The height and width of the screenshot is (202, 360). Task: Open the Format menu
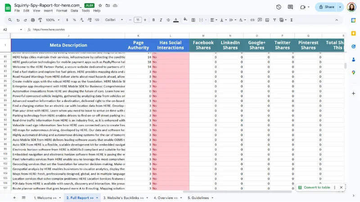pos(61,10)
